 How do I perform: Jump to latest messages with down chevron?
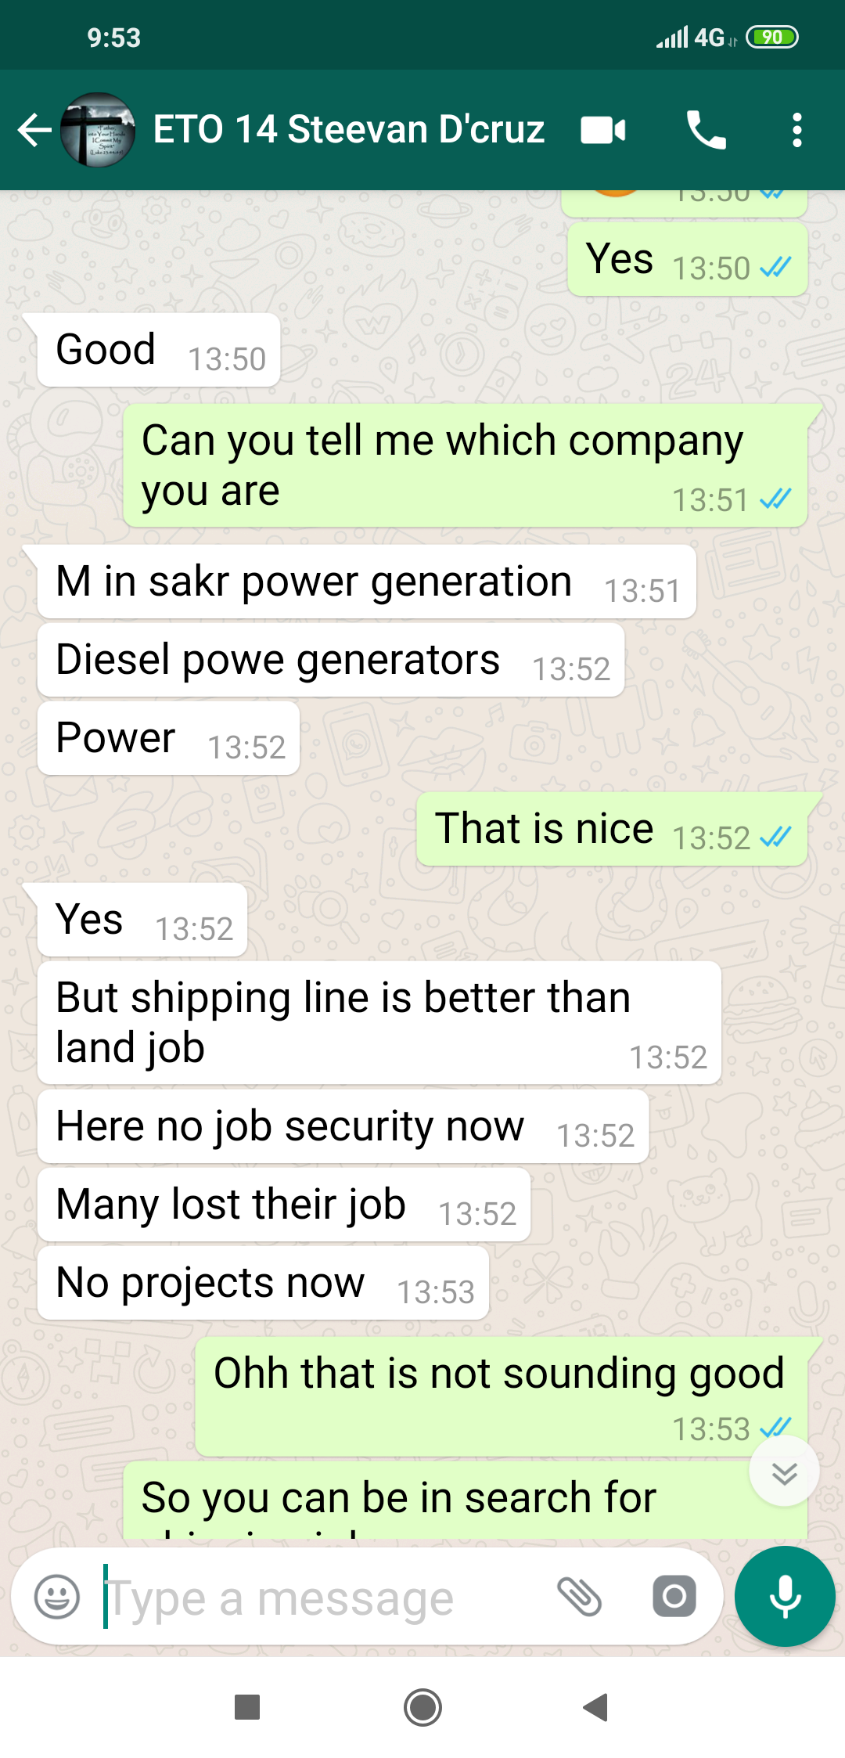click(x=784, y=1472)
